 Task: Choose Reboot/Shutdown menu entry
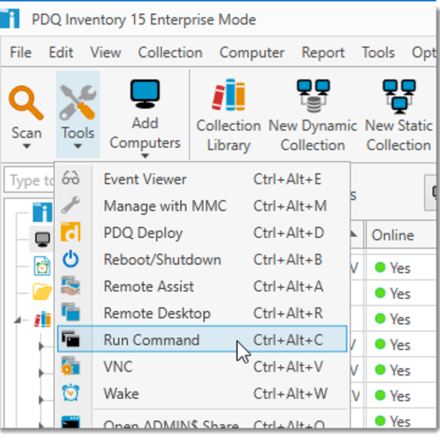pos(202,260)
